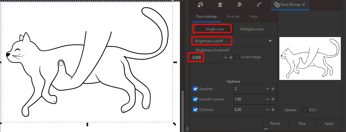Increase Speckles value with plus button

pyautogui.click(x=273, y=89)
